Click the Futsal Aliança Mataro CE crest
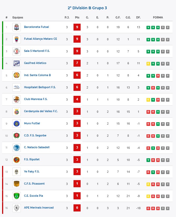Viewport: 176px width, 217px height. (17, 39)
